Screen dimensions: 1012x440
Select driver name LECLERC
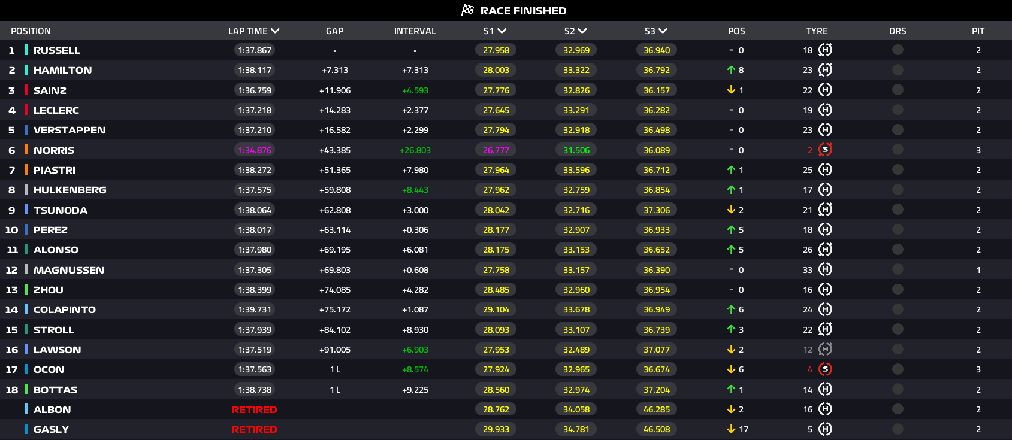pyautogui.click(x=56, y=110)
